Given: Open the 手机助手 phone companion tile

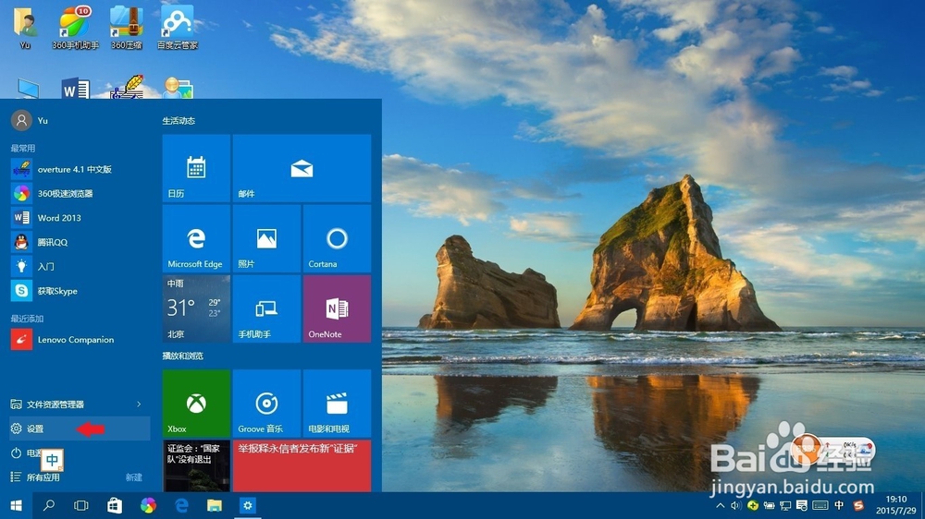Looking at the screenshot, I should 266,308.
